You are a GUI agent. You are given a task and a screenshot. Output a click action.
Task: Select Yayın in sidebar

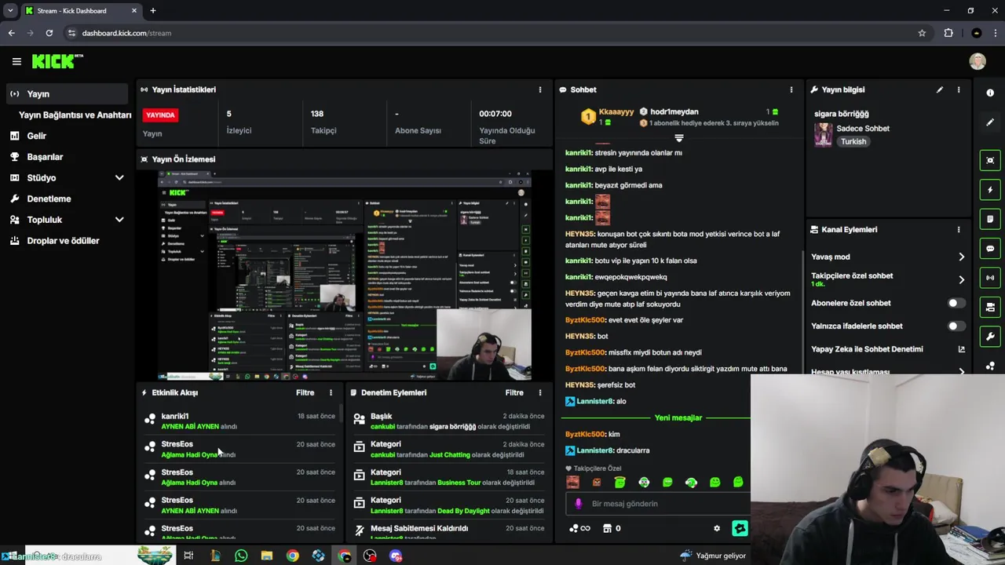point(67,93)
